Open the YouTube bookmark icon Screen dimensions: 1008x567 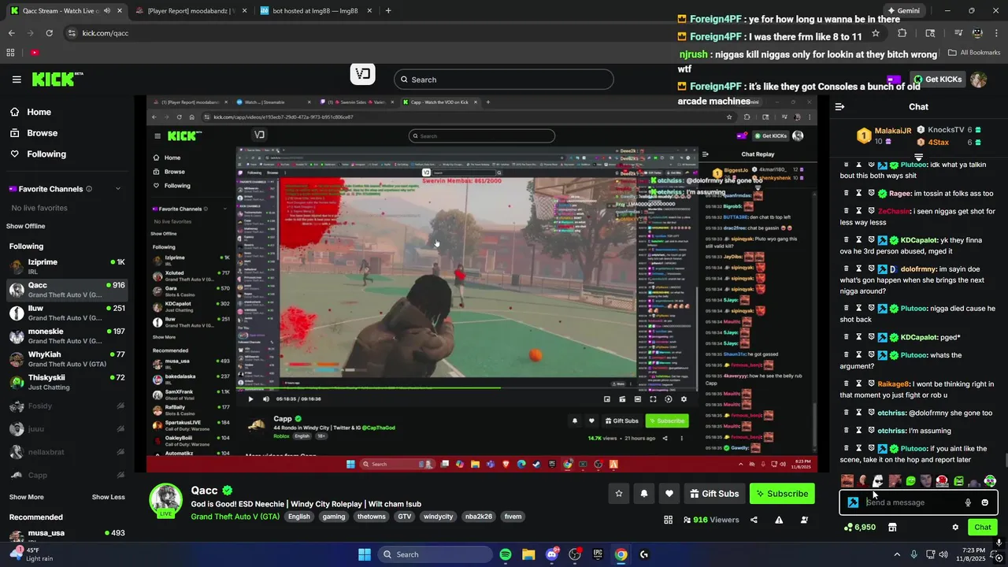(35, 53)
